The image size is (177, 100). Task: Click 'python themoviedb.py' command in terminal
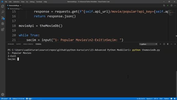(146, 50)
